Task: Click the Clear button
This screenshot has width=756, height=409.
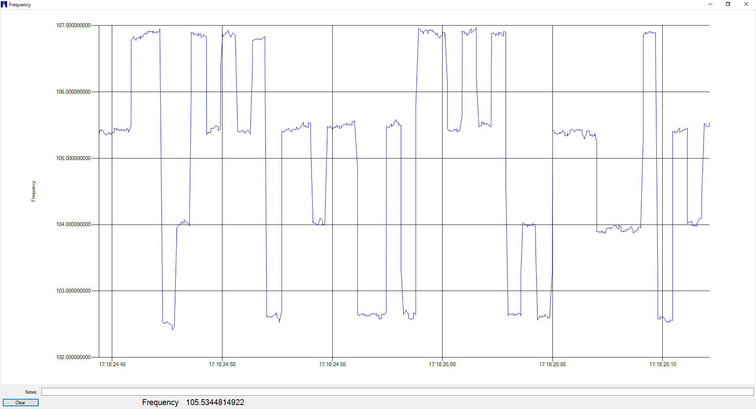Action: [x=20, y=402]
